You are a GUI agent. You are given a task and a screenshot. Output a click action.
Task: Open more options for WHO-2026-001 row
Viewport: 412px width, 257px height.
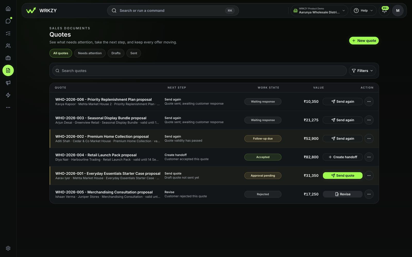369,176
